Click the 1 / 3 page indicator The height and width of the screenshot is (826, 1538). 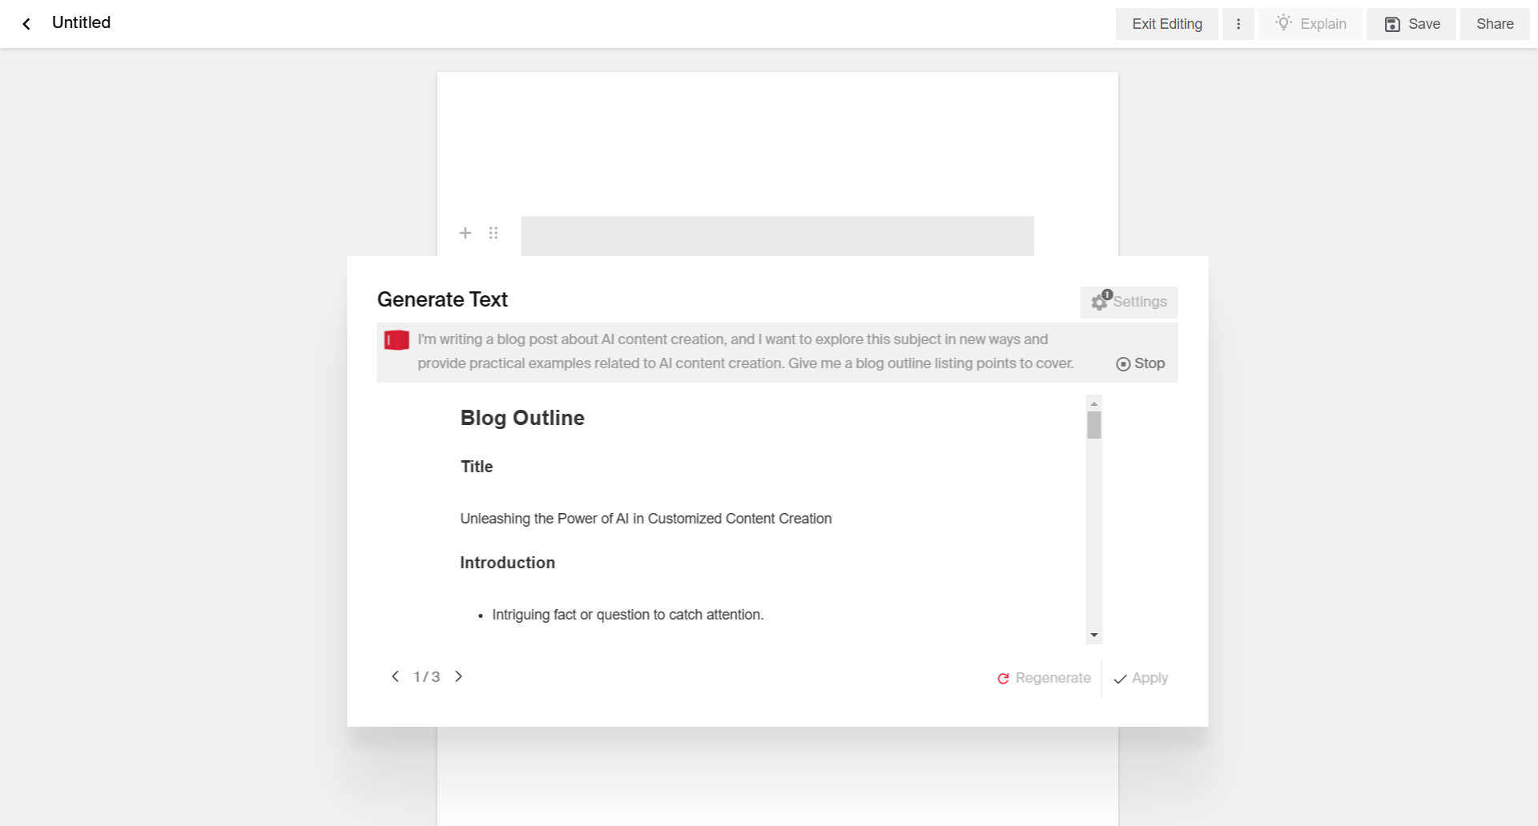[x=427, y=677]
